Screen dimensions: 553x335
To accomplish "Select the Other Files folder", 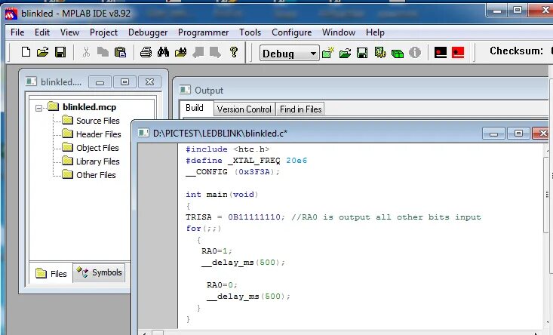I will 96,175.
